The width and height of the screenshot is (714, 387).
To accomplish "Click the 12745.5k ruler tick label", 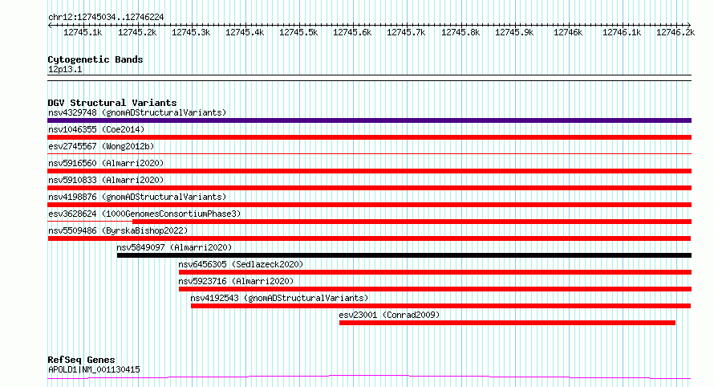I will pyautogui.click(x=298, y=32).
